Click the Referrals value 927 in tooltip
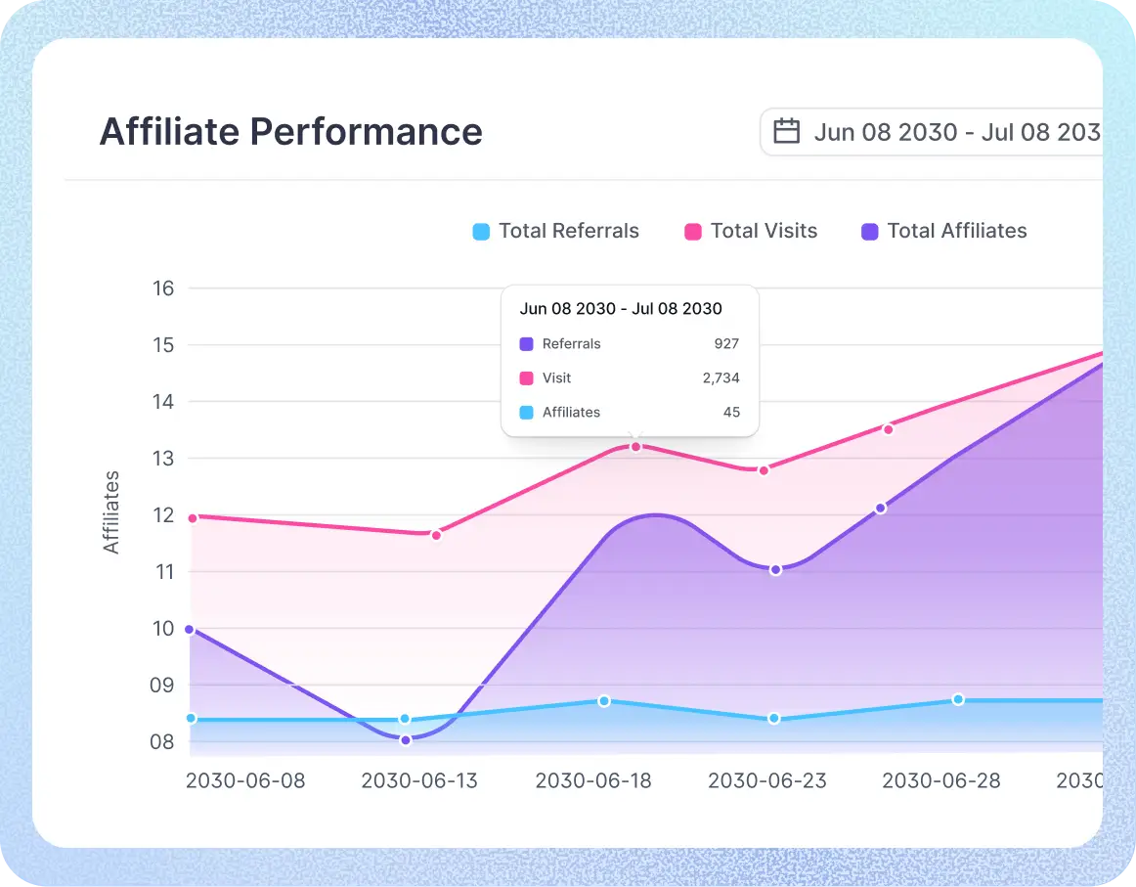Screen dimensions: 1136x887 pyautogui.click(x=728, y=343)
